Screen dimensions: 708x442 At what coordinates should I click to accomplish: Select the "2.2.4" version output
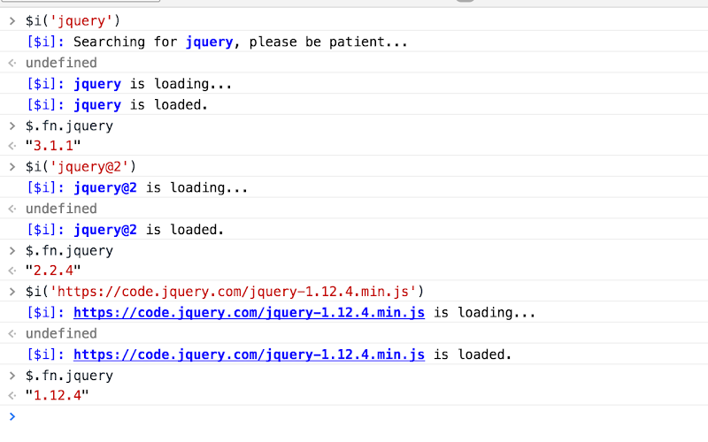53,271
